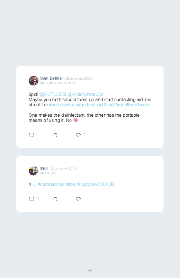
Task: Open the @PCTL2020 mention
Action: coord(53,94)
